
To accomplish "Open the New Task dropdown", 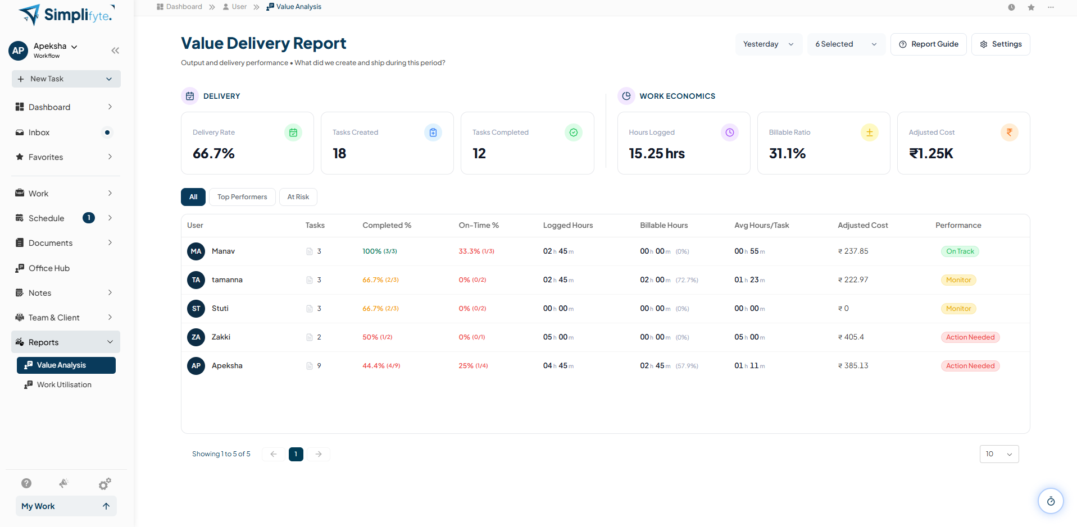I will 66,79.
